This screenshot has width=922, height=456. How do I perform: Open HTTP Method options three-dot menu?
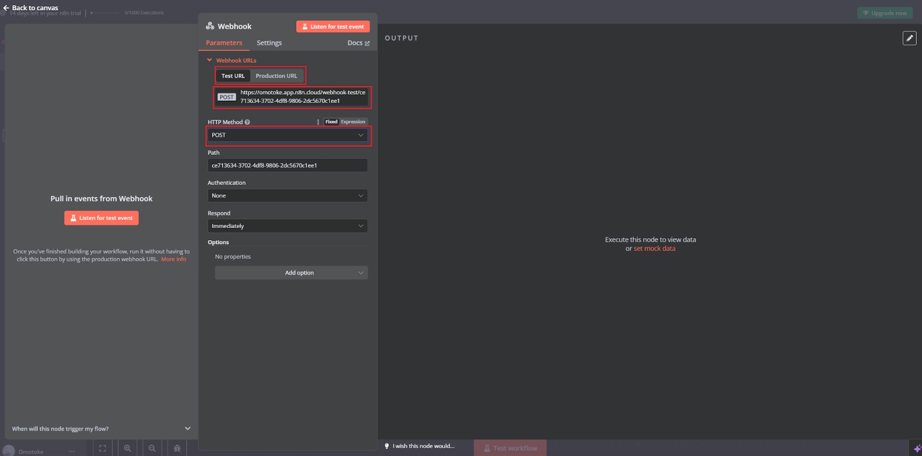[318, 122]
